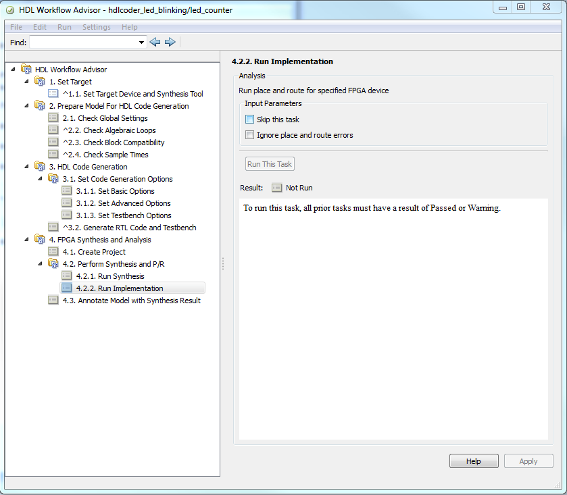Select 4.3. Annotate Model with Synthesis Result

132,301
